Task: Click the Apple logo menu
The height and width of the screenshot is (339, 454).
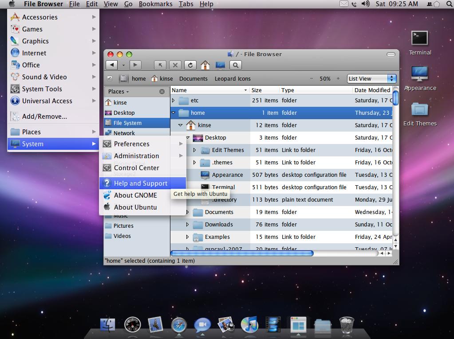Action: coord(12,4)
